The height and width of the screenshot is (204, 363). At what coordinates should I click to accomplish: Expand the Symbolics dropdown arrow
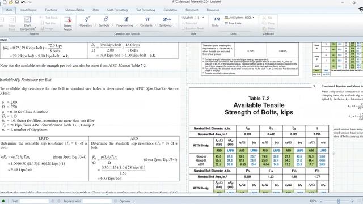(175, 25)
